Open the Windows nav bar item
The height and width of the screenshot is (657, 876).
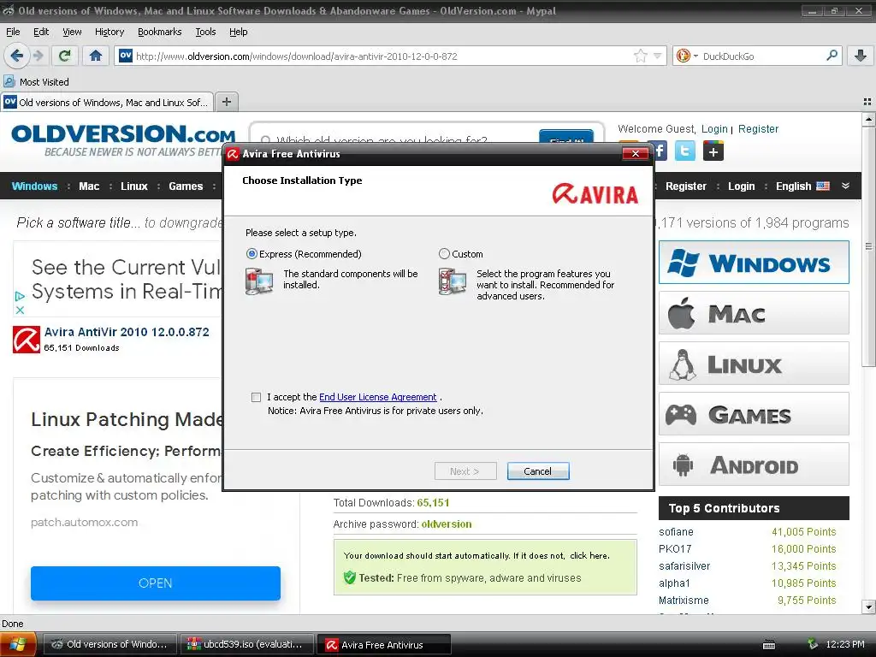tap(34, 186)
